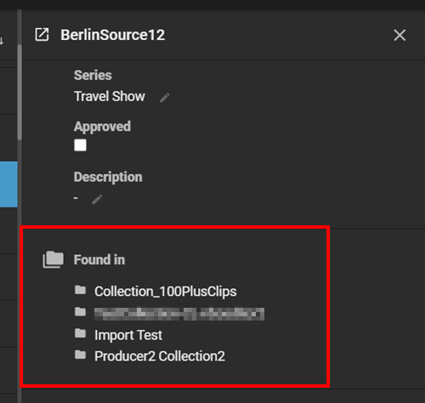
Task: Open the blurred collection entry under Found in
Action: pos(179,314)
